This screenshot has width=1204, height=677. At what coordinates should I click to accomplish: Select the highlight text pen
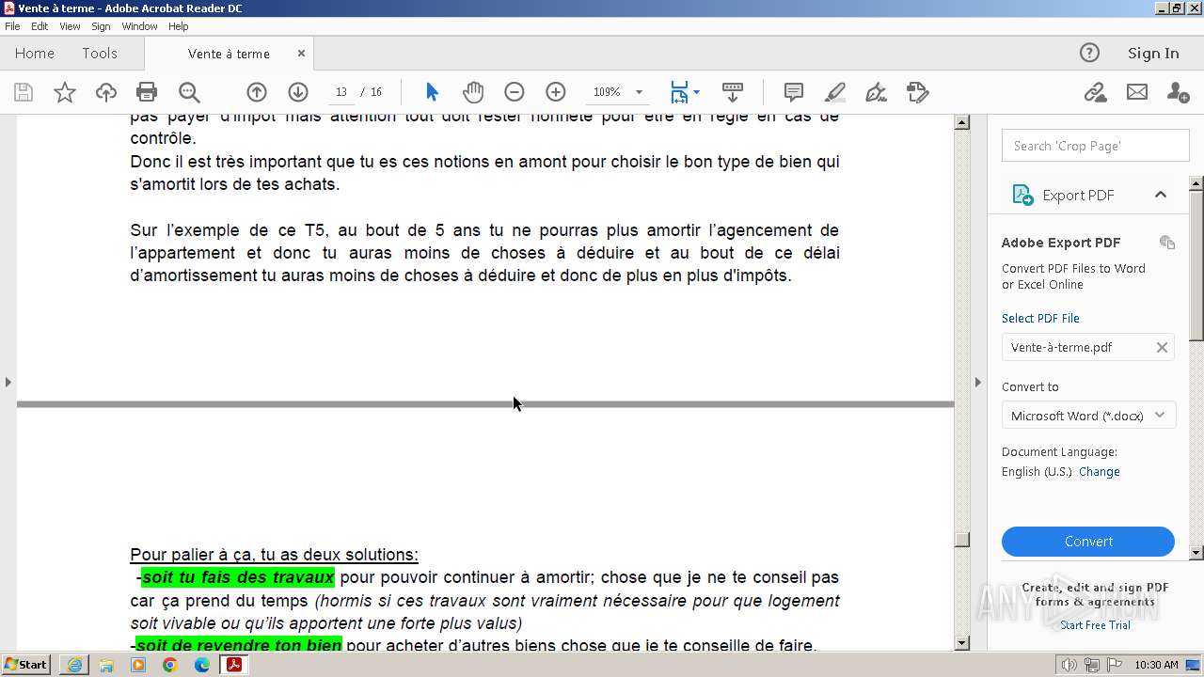pyautogui.click(x=835, y=92)
